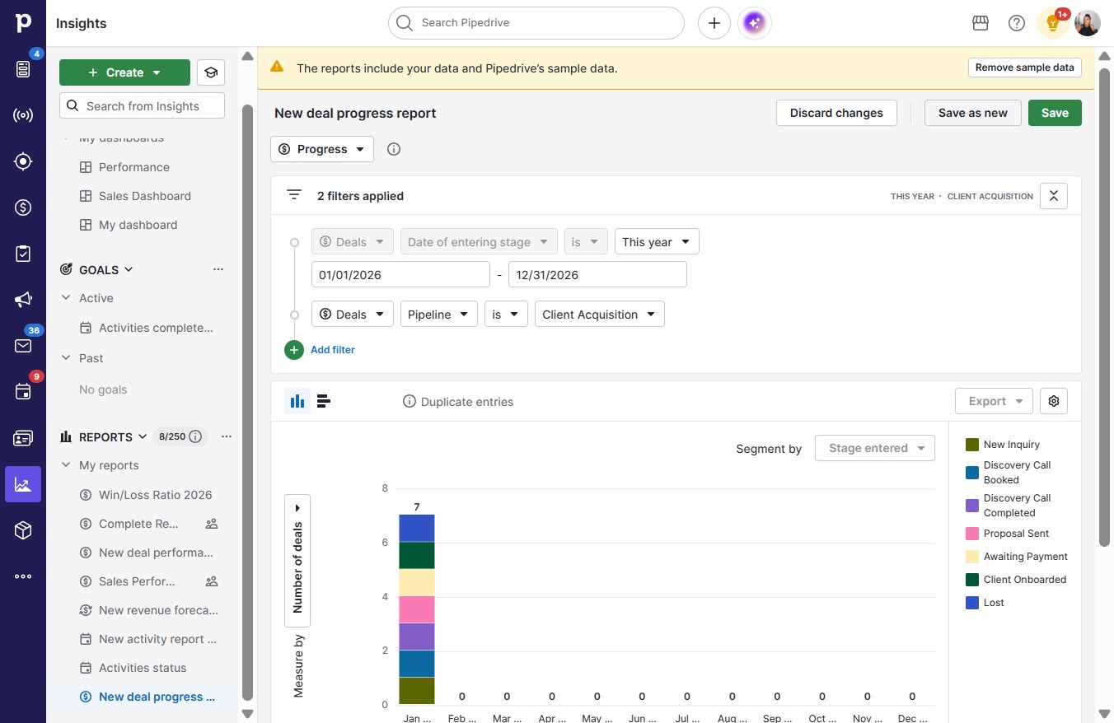This screenshot has height=723, width=1114.
Task: Open the Create dropdown button
Action: click(x=124, y=72)
